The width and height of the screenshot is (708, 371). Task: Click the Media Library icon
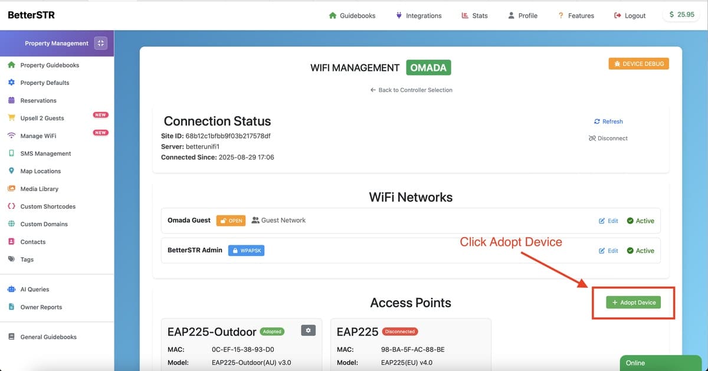coord(11,189)
